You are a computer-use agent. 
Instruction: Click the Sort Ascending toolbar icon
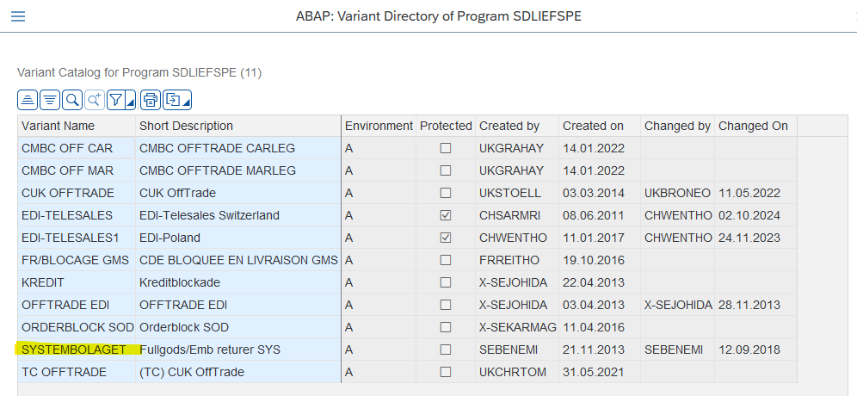pos(28,99)
